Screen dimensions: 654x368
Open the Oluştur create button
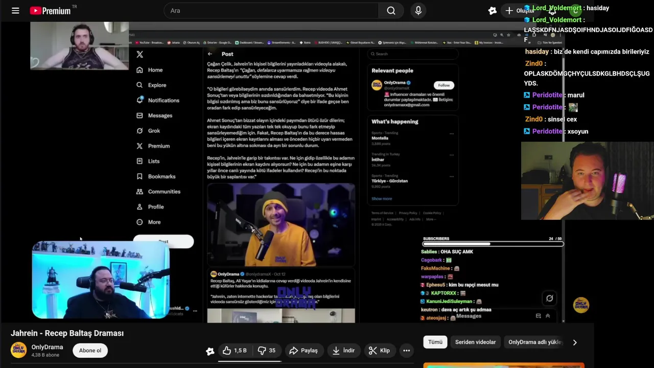click(x=519, y=11)
